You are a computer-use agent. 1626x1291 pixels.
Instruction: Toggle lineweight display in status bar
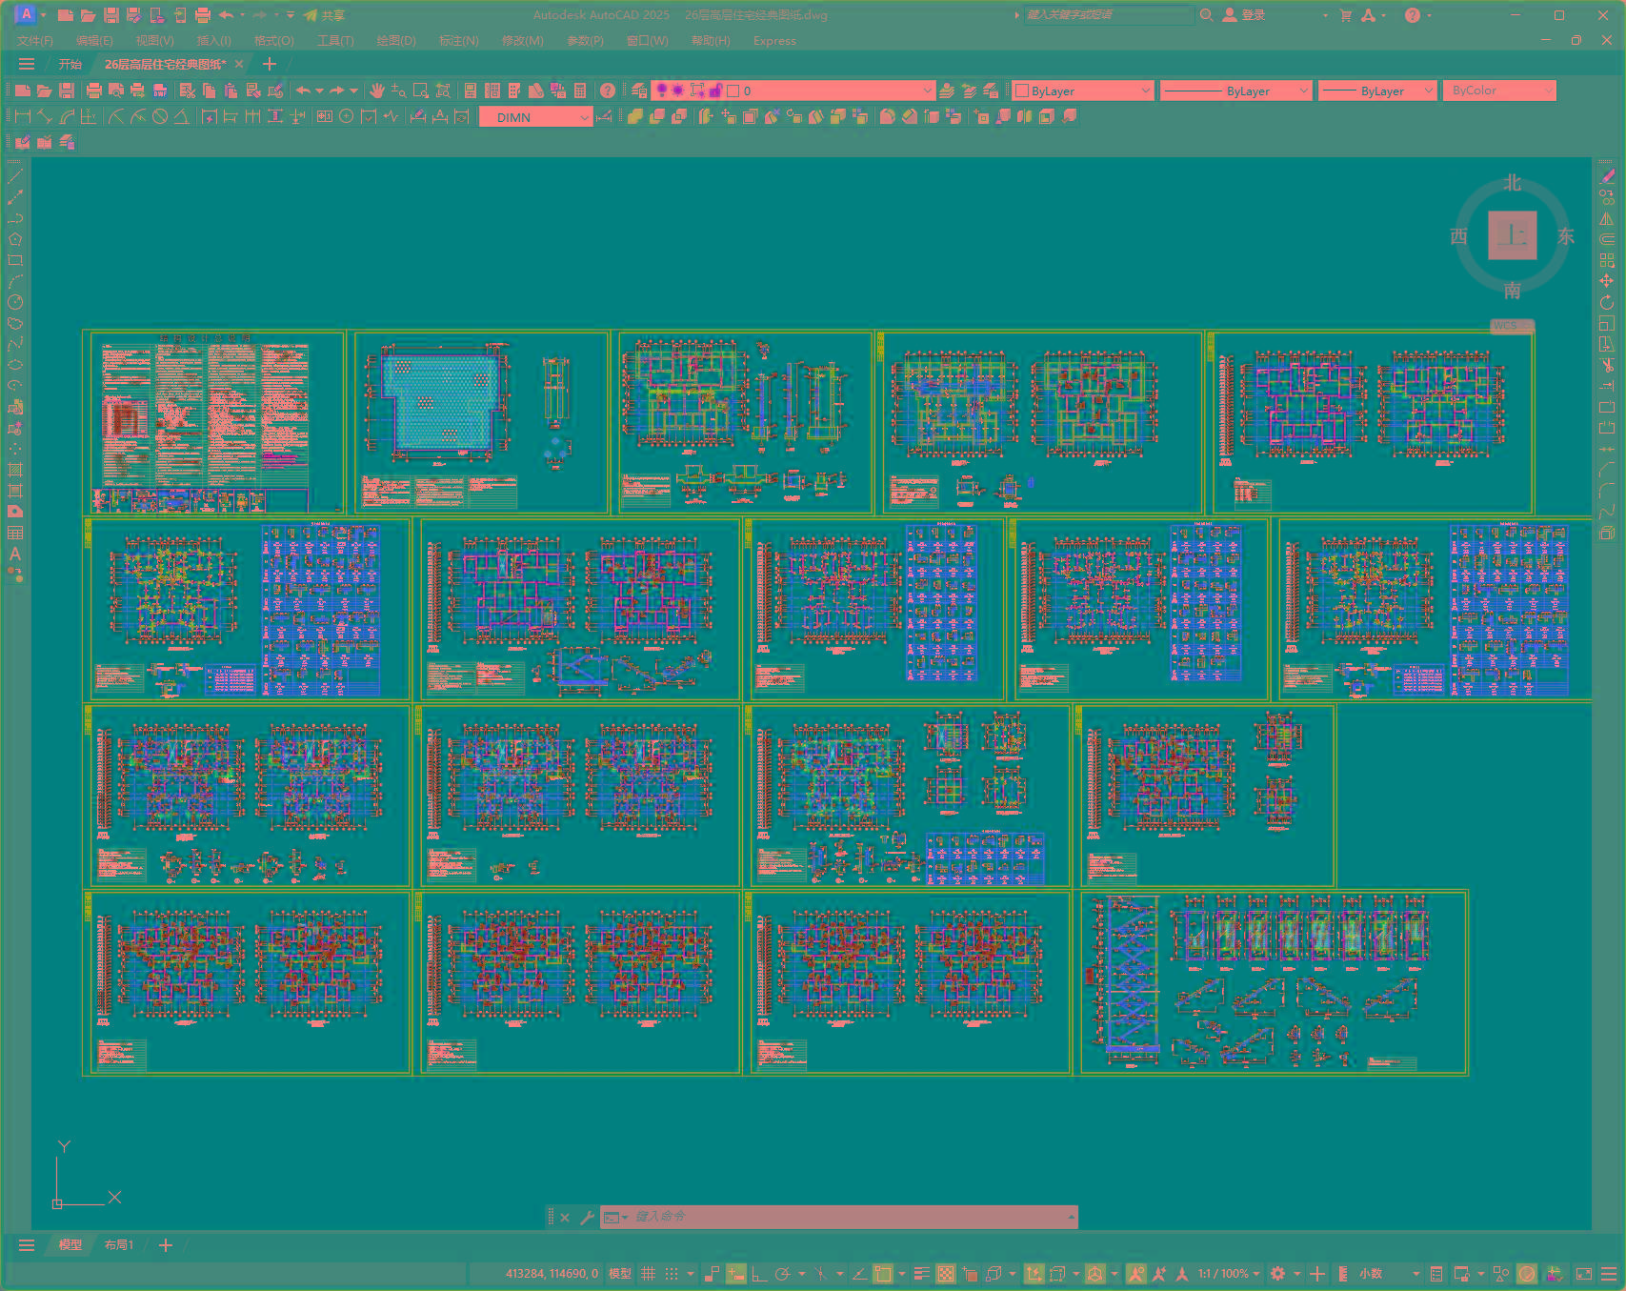pyautogui.click(x=921, y=1273)
